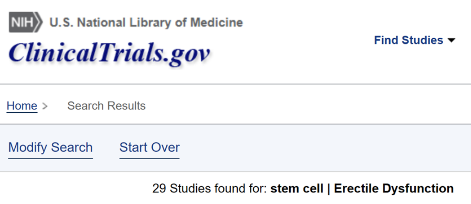The height and width of the screenshot is (204, 471).
Task: Click the pipe separator between the search terms
Action: tap(328, 188)
